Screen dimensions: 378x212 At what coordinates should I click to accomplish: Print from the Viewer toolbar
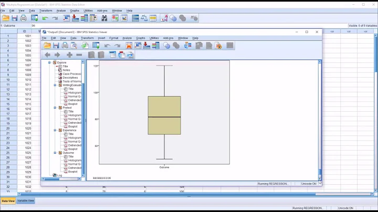pyautogui.click(x=65, y=46)
